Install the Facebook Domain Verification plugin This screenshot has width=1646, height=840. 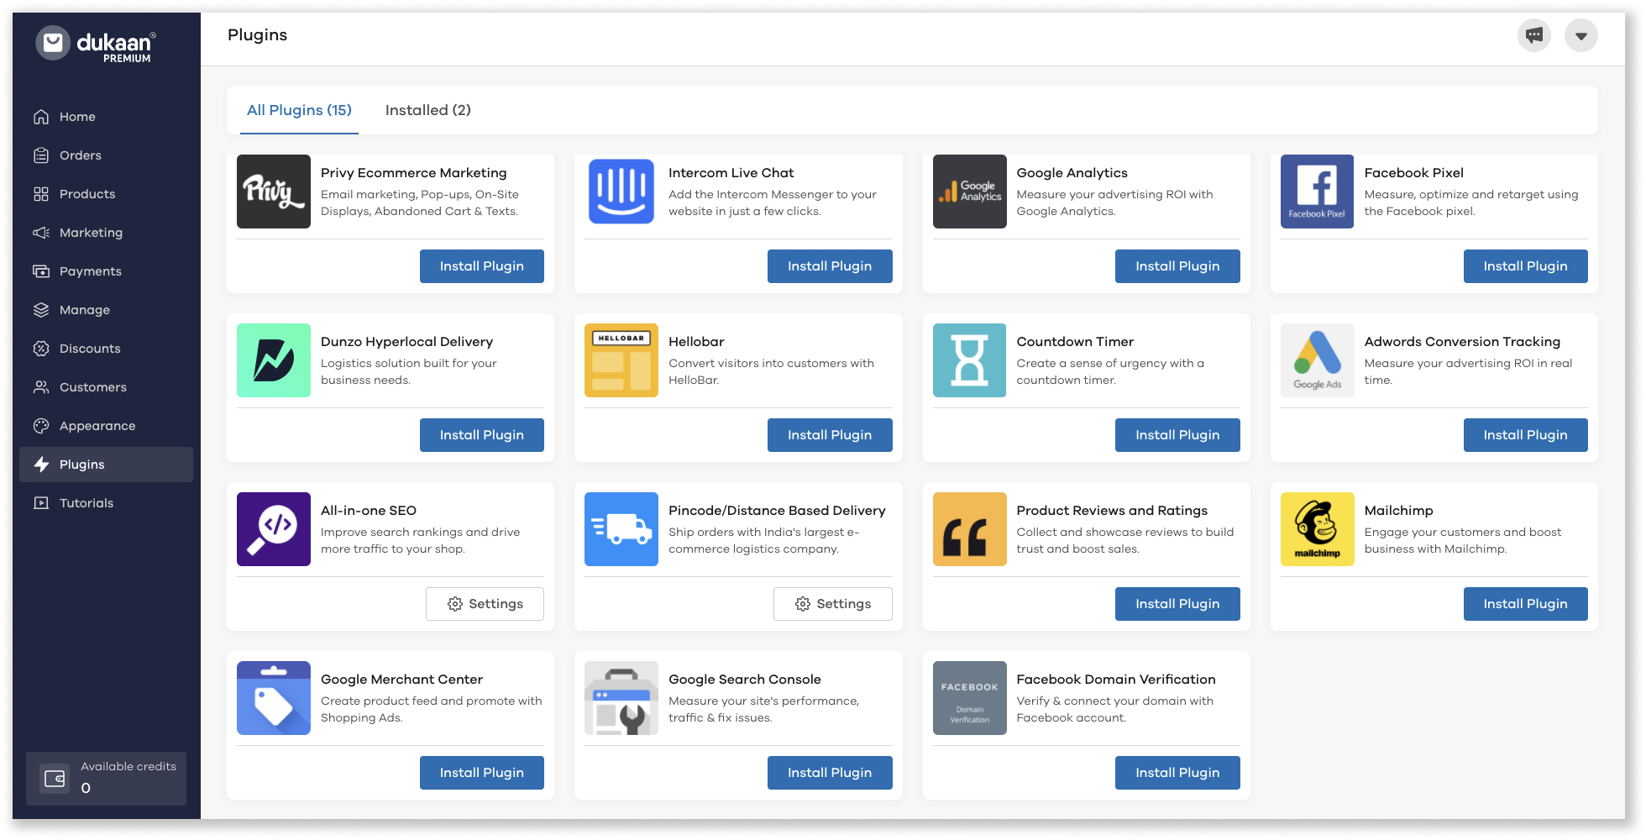pos(1177,773)
